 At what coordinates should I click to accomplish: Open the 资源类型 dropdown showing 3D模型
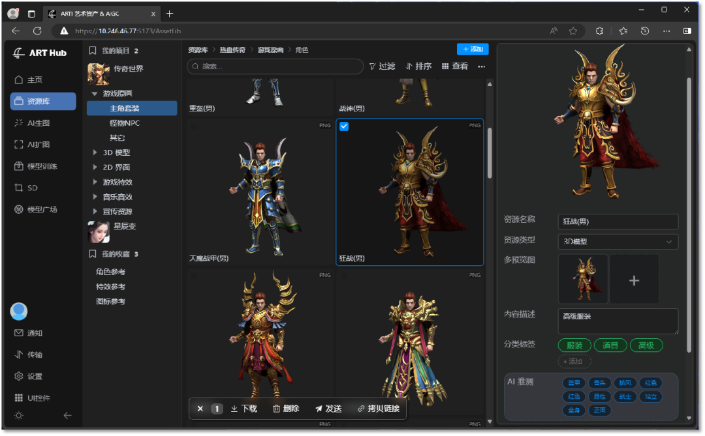(618, 242)
